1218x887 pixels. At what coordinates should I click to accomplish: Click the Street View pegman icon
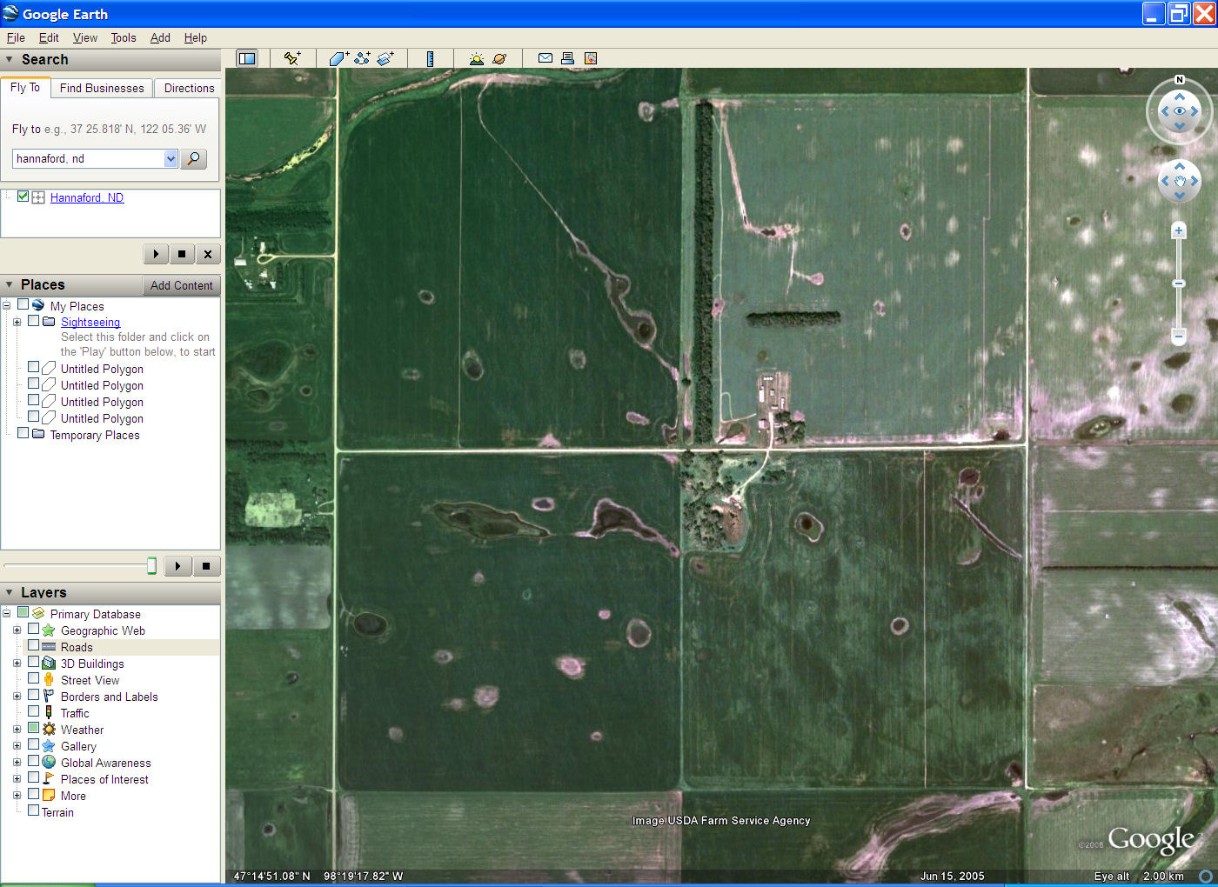point(49,679)
